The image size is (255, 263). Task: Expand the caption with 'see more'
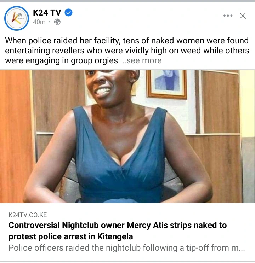tap(144, 60)
